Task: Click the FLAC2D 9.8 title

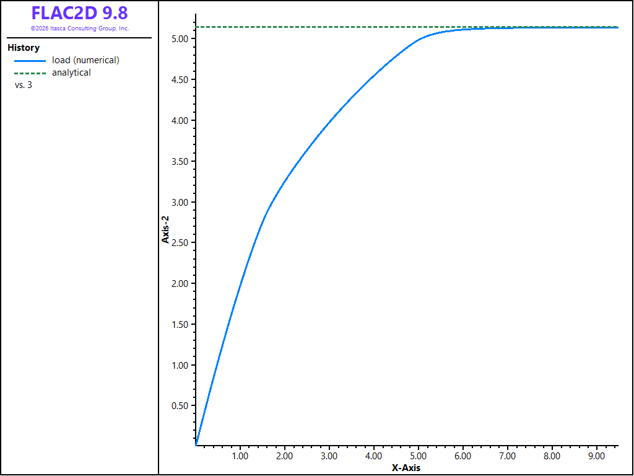Action: pyautogui.click(x=80, y=14)
